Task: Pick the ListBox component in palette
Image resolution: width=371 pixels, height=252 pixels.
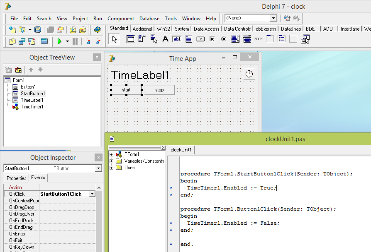Action: click(x=235, y=39)
